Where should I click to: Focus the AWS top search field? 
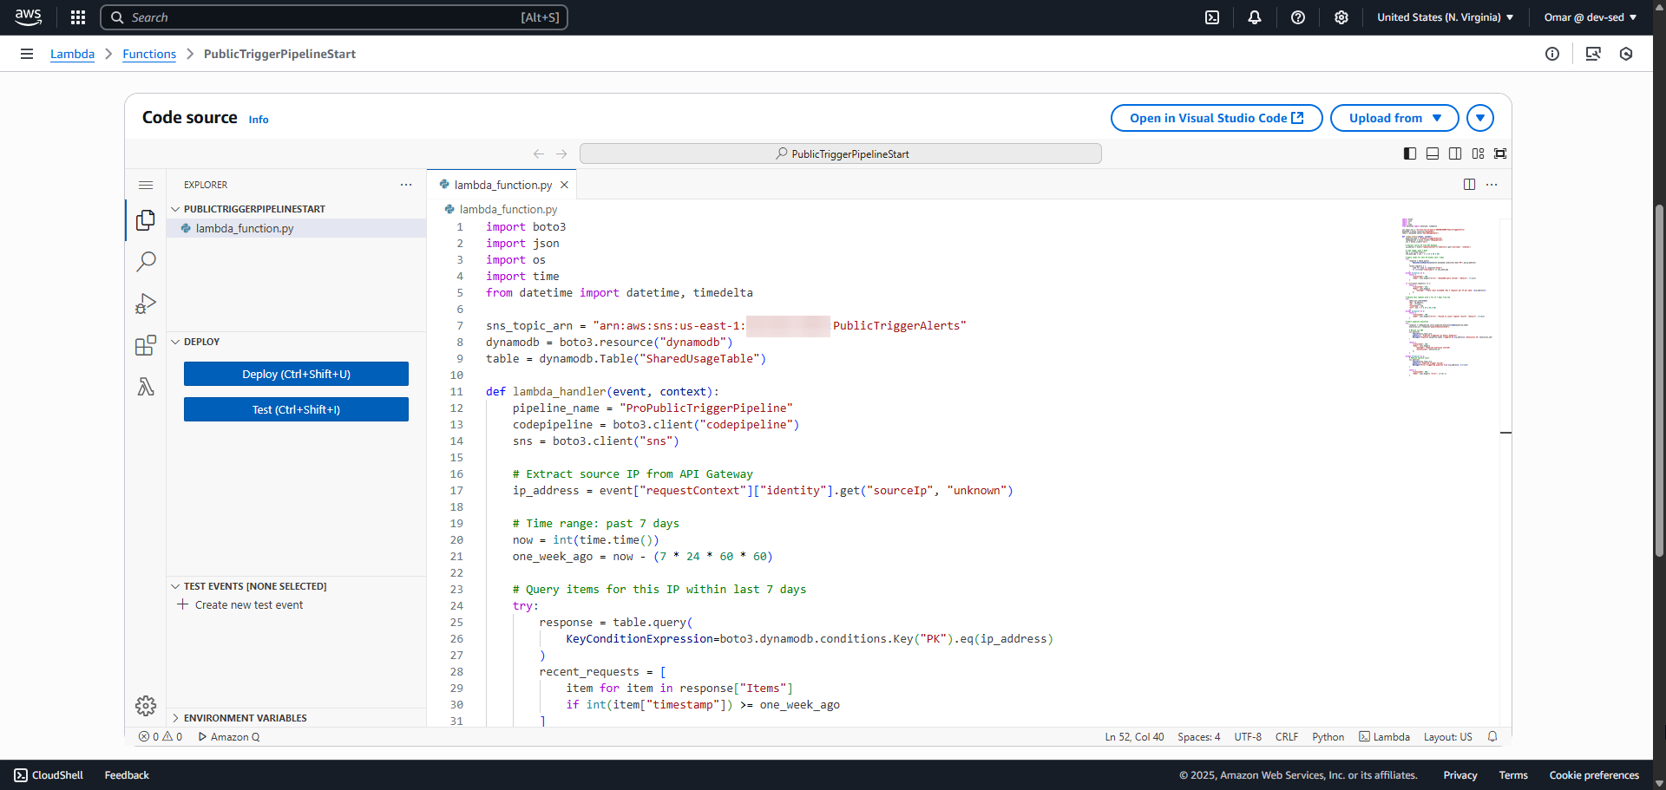pyautogui.click(x=334, y=17)
